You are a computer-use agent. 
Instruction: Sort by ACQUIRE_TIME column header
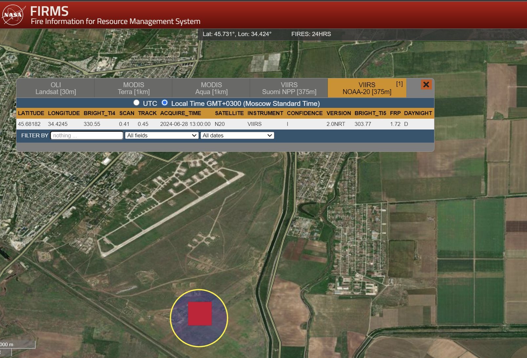tap(180, 113)
